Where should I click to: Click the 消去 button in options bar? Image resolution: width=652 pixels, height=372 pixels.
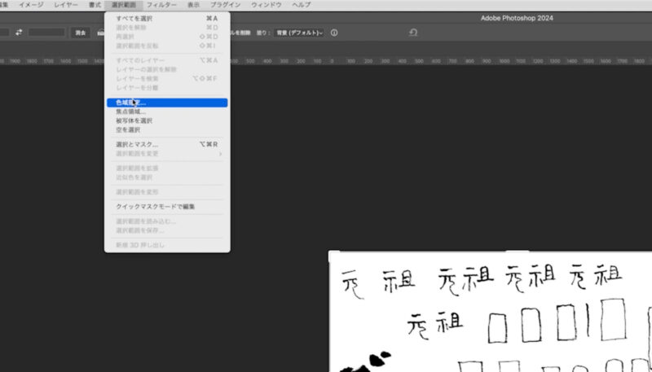click(x=80, y=33)
